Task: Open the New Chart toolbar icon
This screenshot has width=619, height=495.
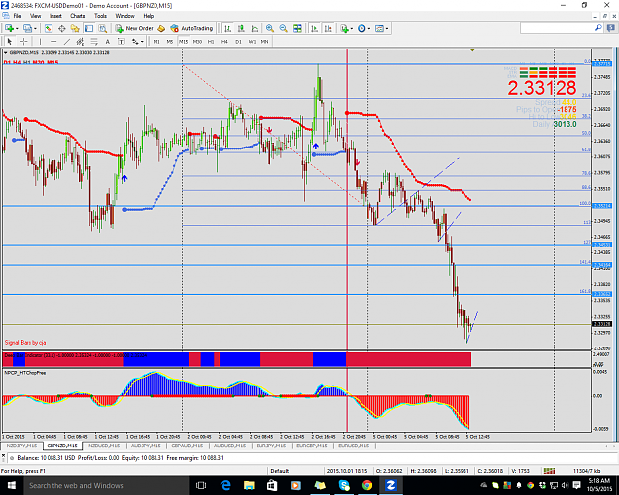Action: pos(9,28)
